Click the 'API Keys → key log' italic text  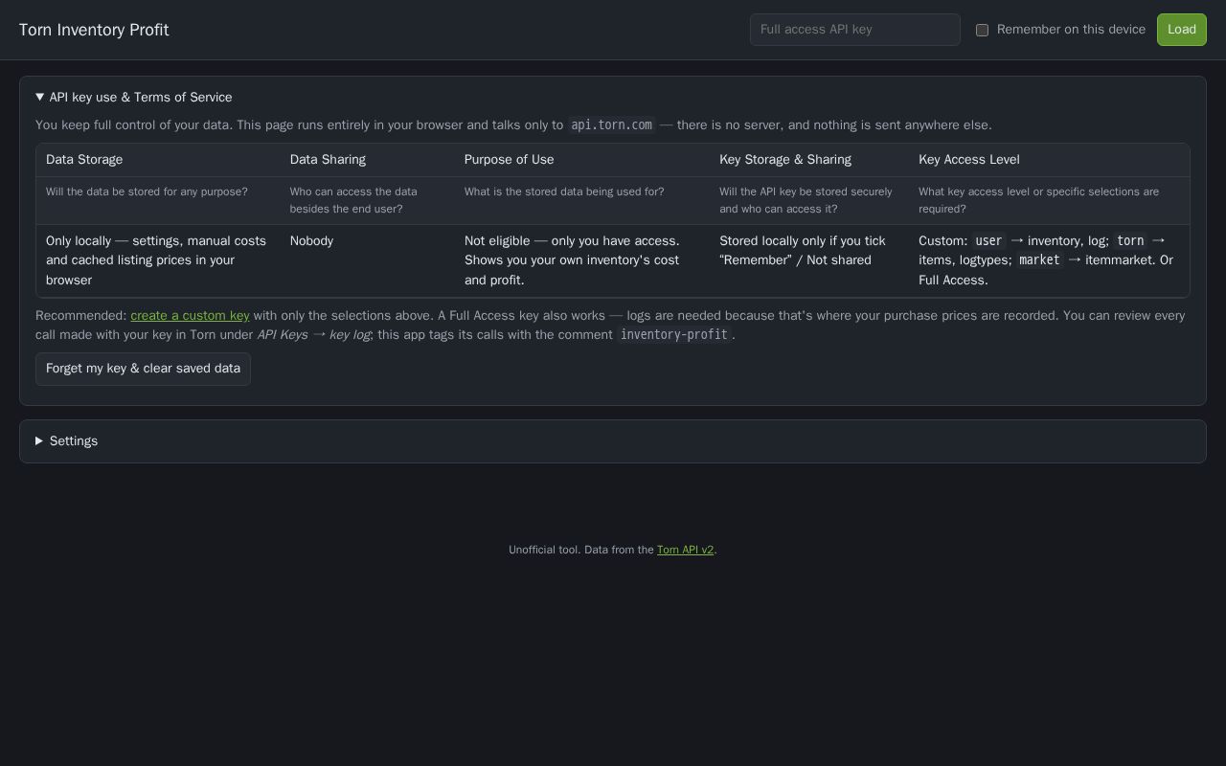click(313, 335)
